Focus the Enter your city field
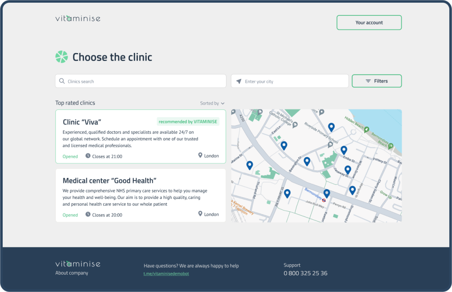 coord(290,81)
